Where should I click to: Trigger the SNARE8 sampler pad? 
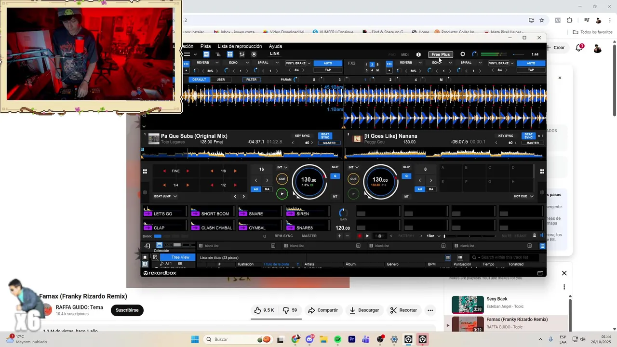[307, 226]
